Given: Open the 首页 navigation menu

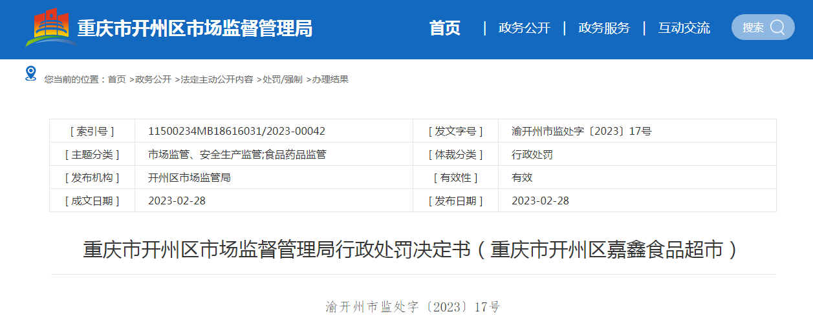Looking at the screenshot, I should [x=445, y=28].
